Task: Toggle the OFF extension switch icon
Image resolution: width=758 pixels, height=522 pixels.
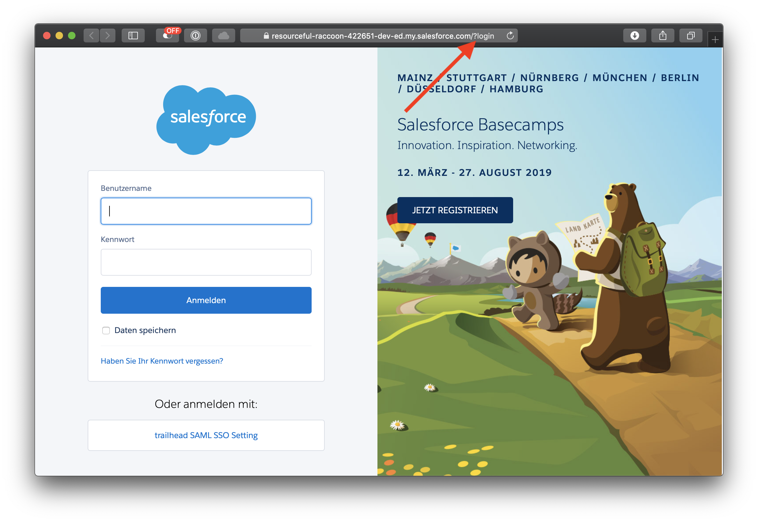Action: pos(168,36)
